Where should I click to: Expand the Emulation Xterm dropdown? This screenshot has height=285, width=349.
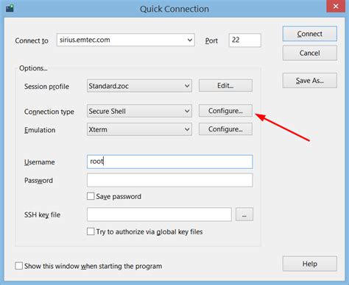click(x=187, y=129)
